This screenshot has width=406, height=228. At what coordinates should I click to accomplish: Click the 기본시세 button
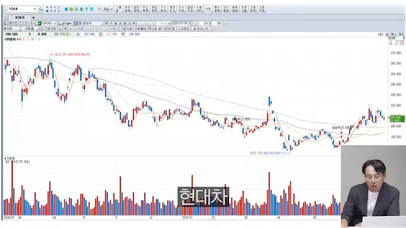point(126,28)
